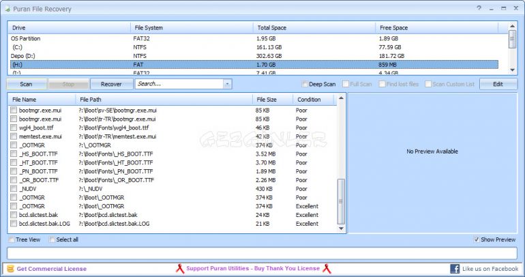Sort files by File Path column header

(164, 100)
